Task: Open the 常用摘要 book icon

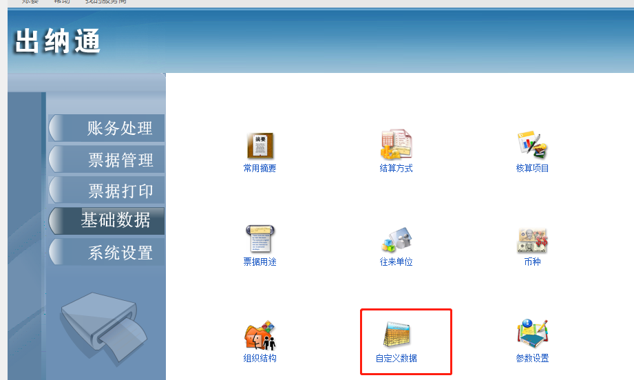Action: tap(260, 146)
